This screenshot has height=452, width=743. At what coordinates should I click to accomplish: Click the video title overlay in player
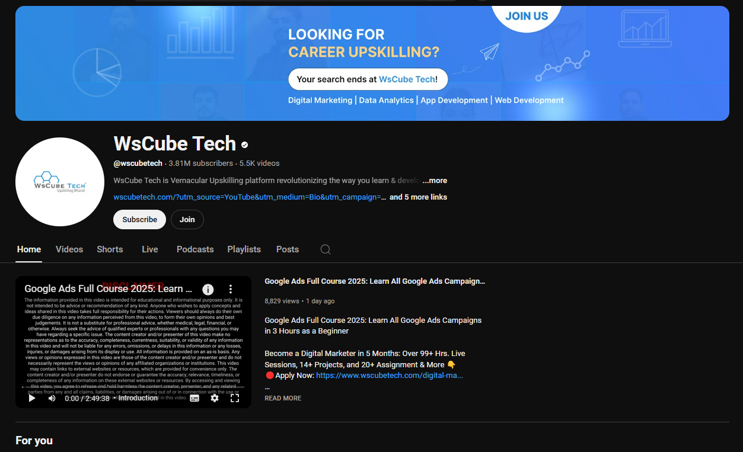[x=108, y=289]
